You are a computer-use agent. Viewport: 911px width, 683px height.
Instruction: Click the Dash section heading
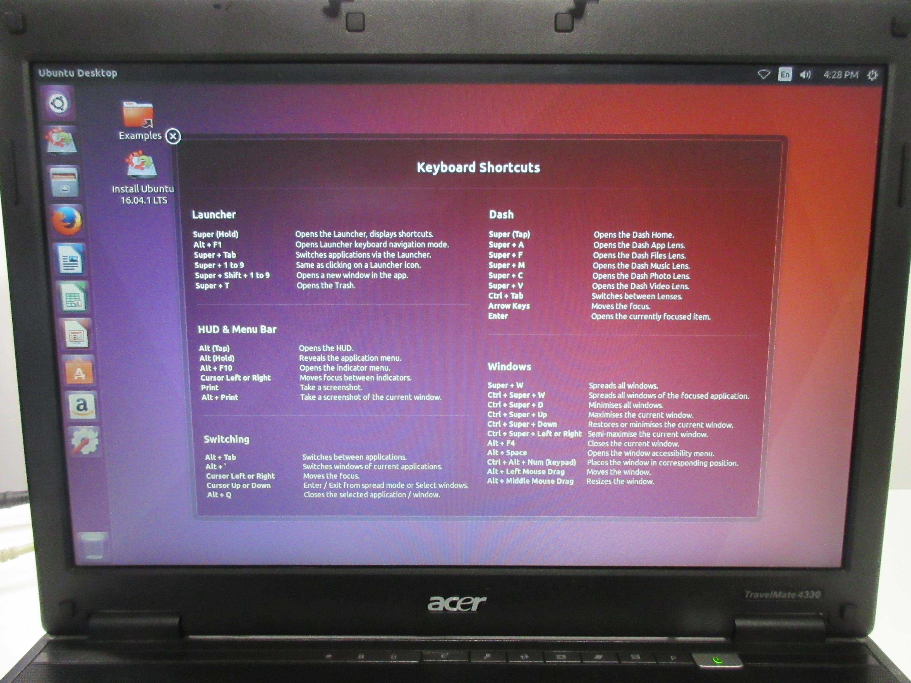point(501,215)
